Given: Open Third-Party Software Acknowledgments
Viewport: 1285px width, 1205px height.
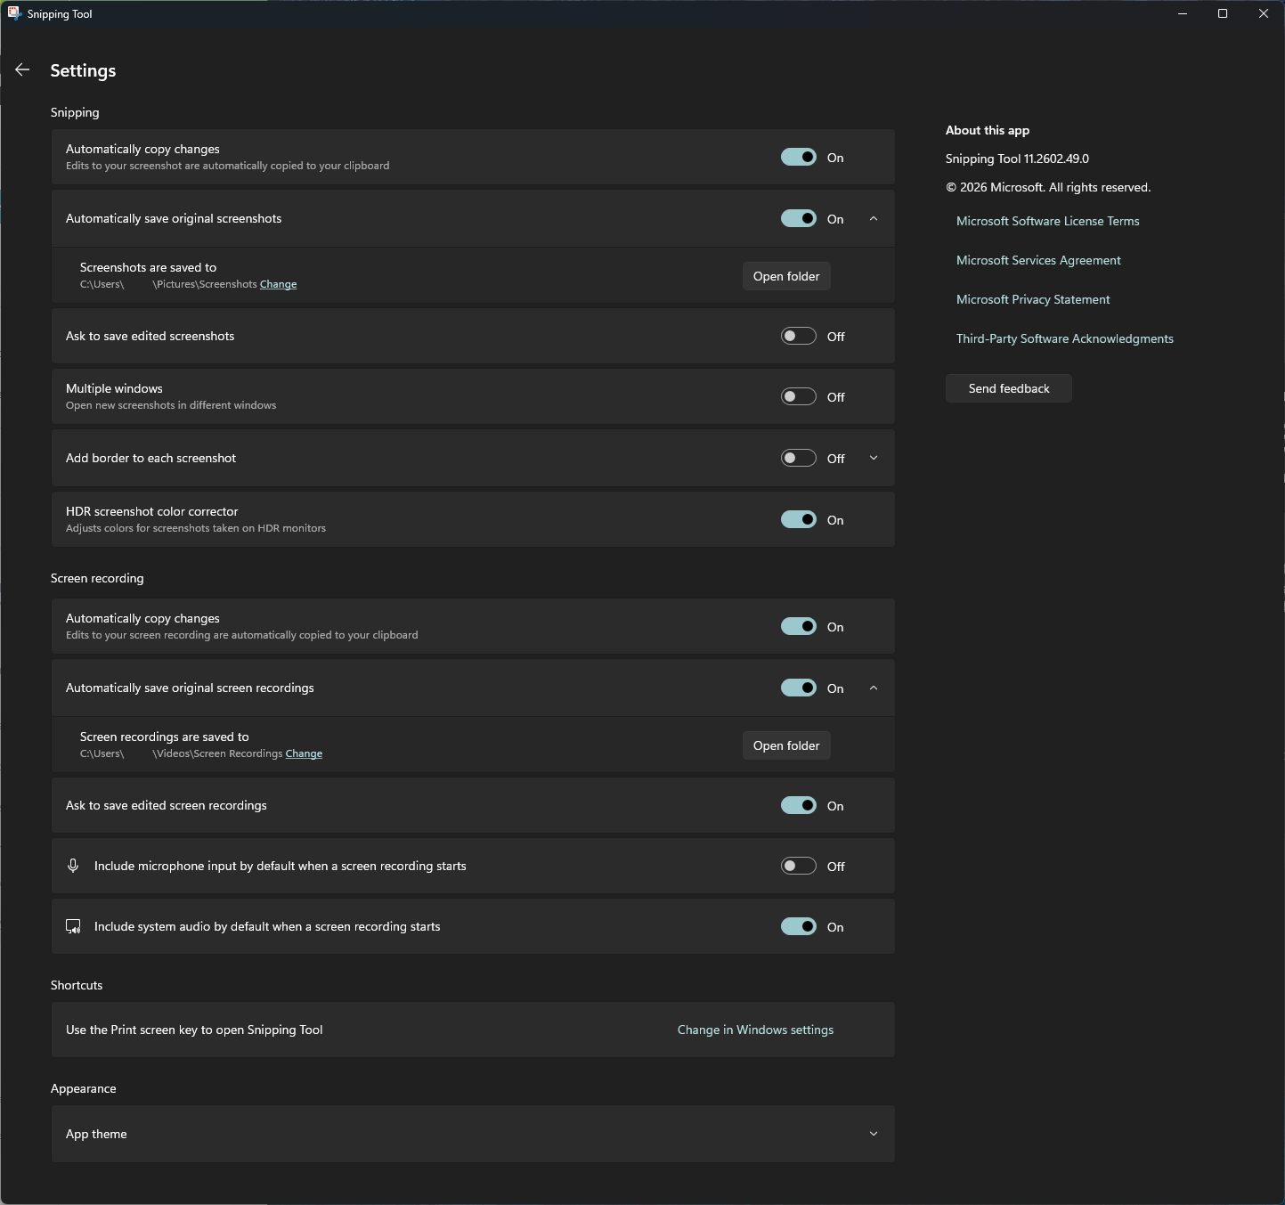Looking at the screenshot, I should click(1065, 338).
